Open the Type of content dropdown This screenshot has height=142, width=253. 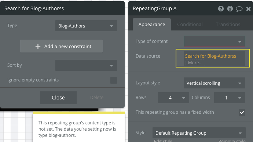[214, 41]
